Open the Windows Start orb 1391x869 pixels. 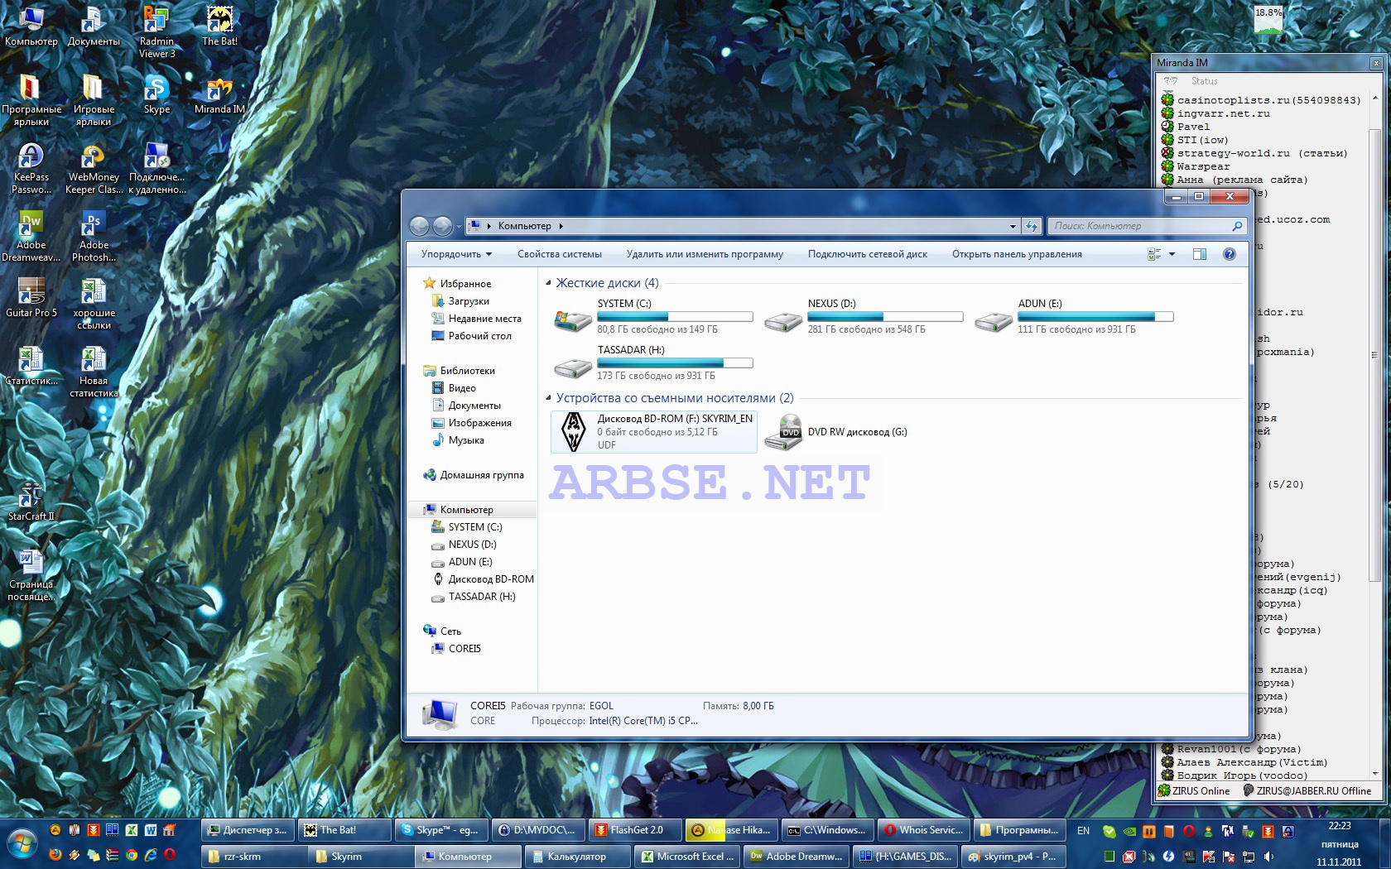click(22, 844)
